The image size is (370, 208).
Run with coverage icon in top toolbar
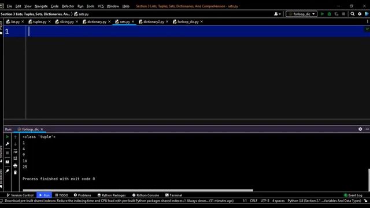coord(336,14)
